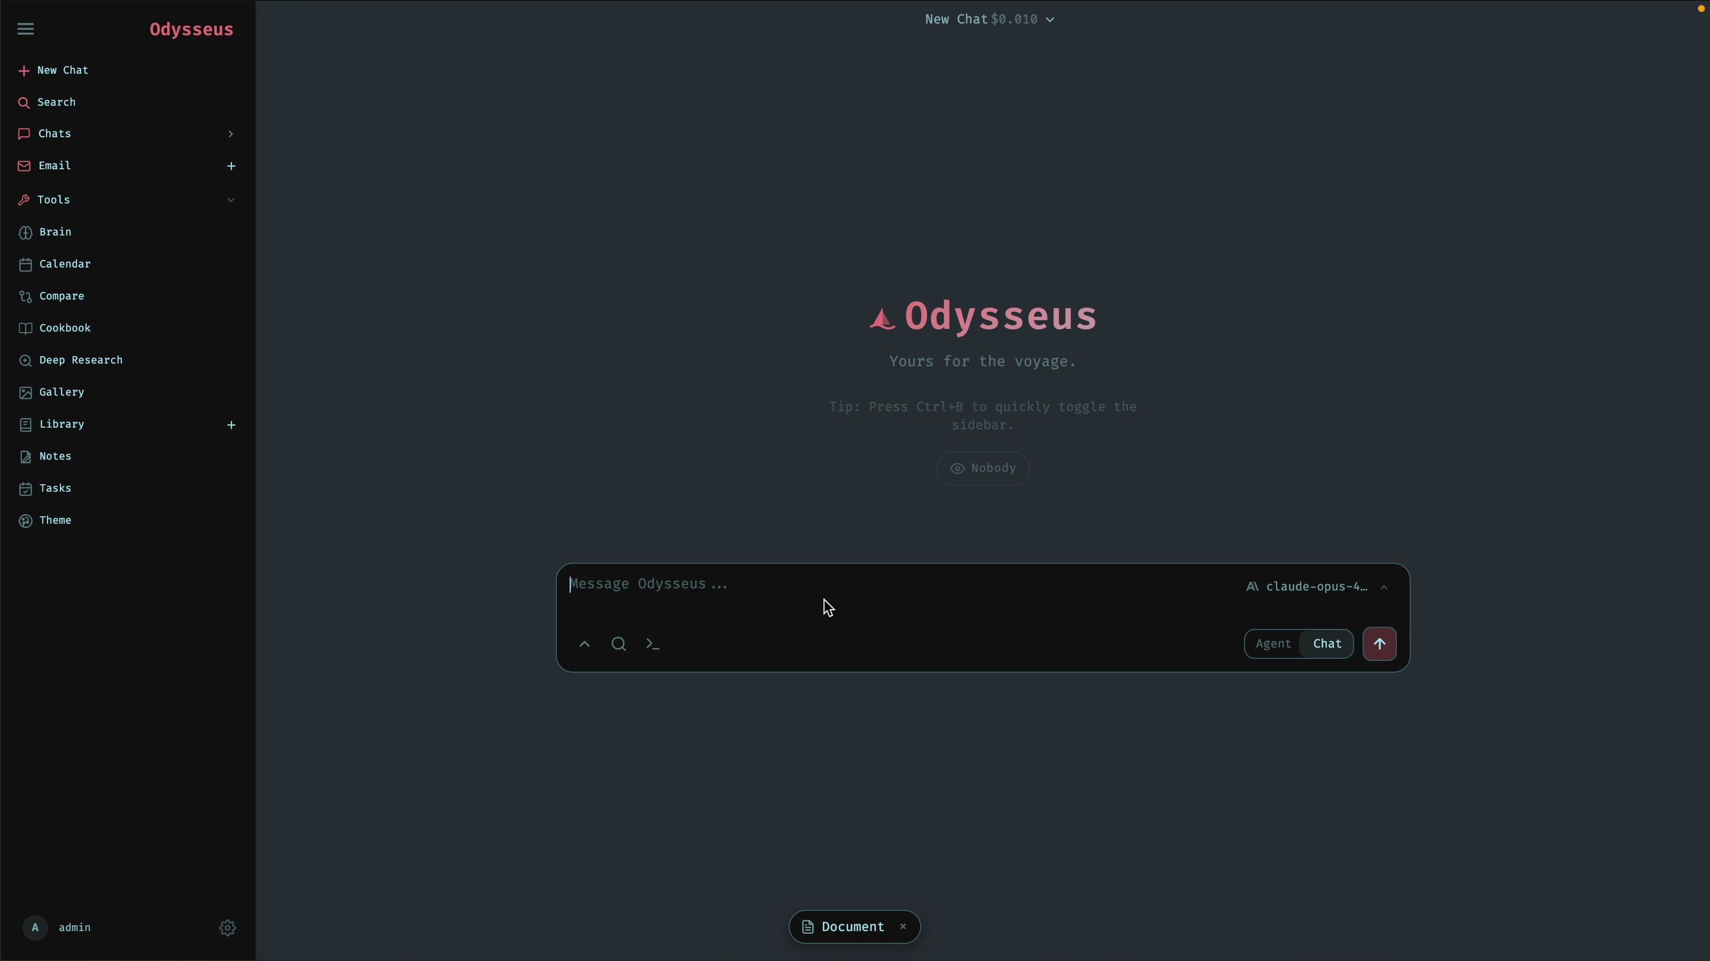Send message with arrow button

pyautogui.click(x=1379, y=644)
